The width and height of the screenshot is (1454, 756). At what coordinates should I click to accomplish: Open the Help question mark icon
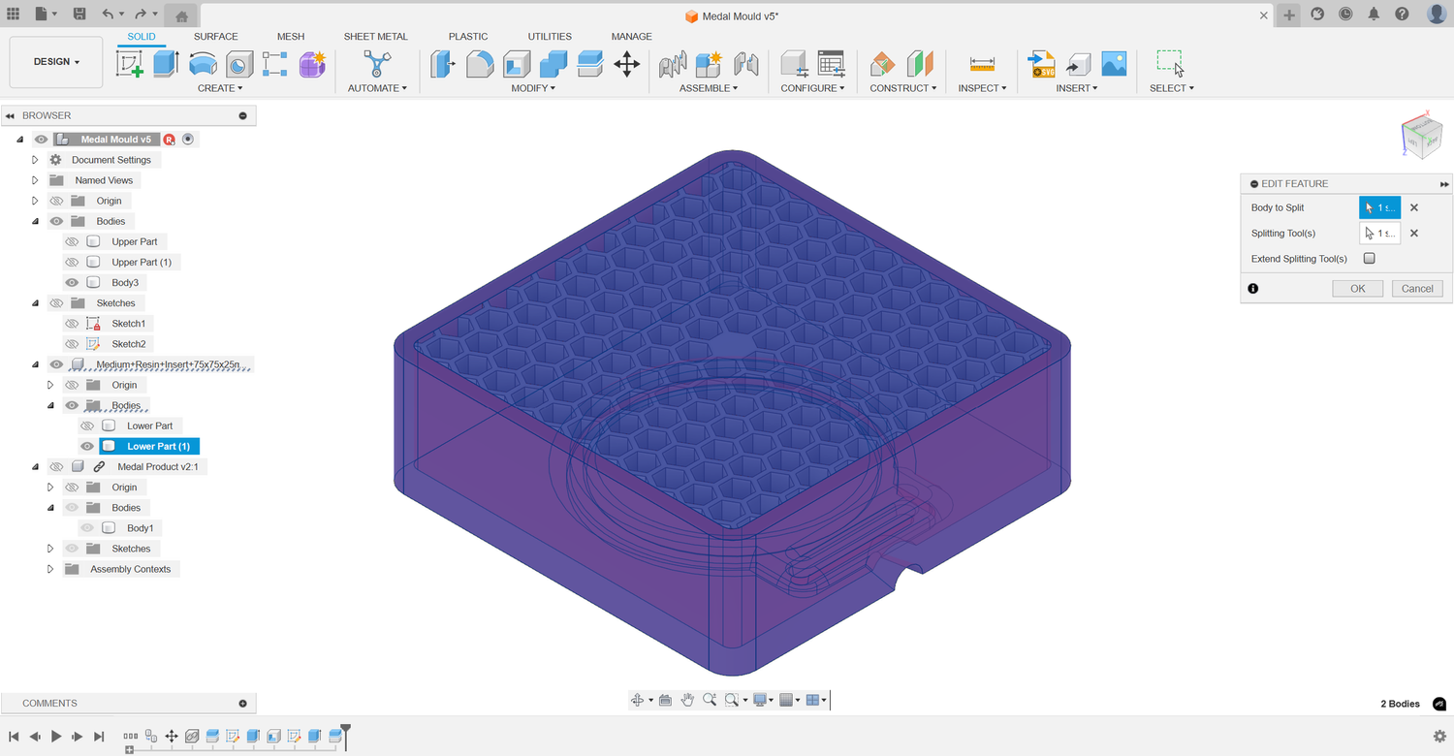(1402, 15)
